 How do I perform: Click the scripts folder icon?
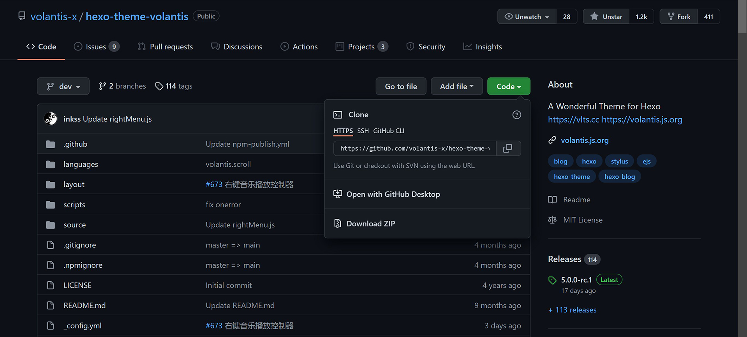click(x=50, y=205)
